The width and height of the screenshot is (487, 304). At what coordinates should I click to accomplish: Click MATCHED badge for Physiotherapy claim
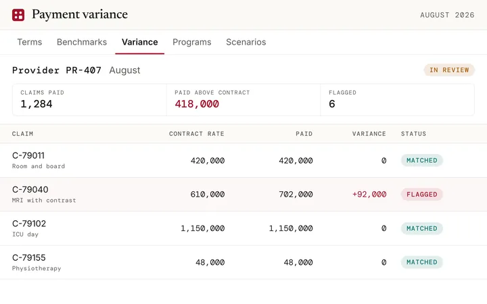pos(422,262)
